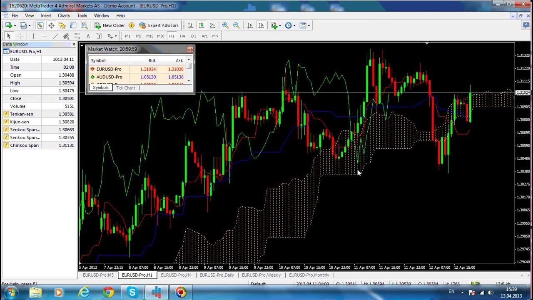Open the Insert menu

pyautogui.click(x=46, y=16)
